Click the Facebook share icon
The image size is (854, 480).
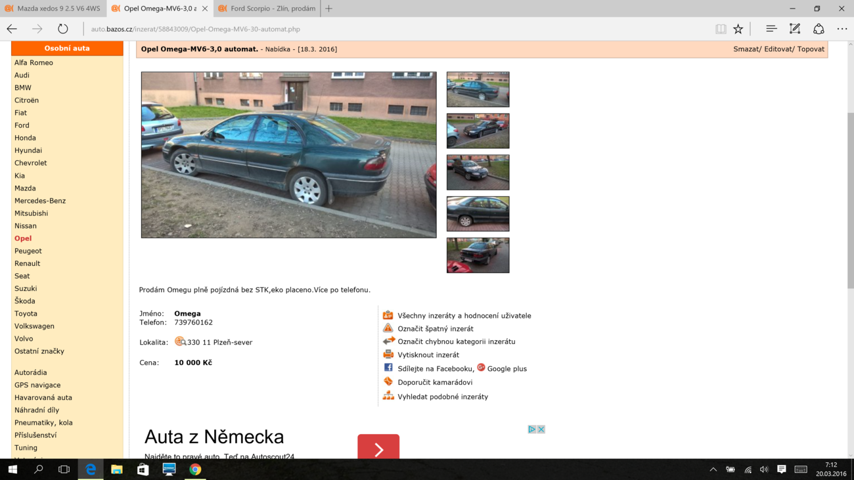point(388,368)
